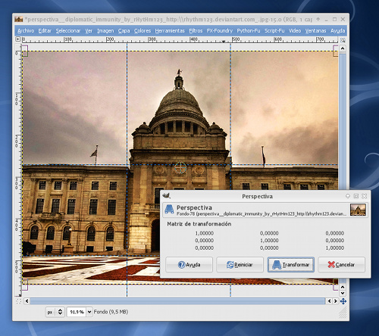Click the layer thumbnail in Perspectiva dialog
This screenshot has height=336, width=379.
tap(358, 210)
